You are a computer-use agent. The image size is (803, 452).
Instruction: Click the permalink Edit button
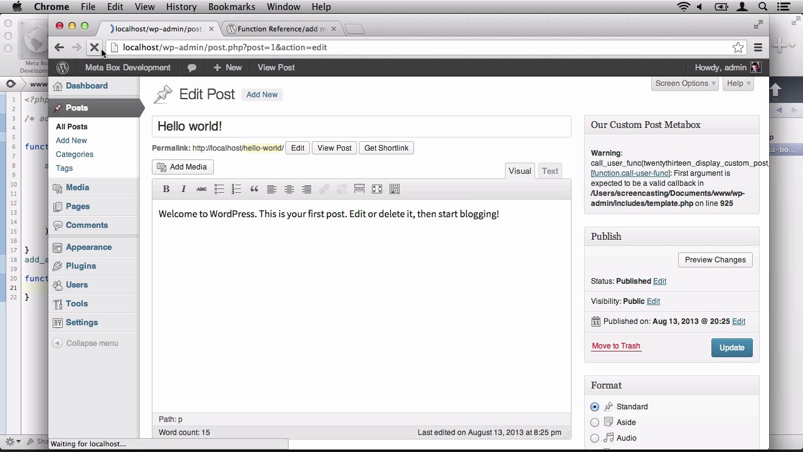pos(297,148)
